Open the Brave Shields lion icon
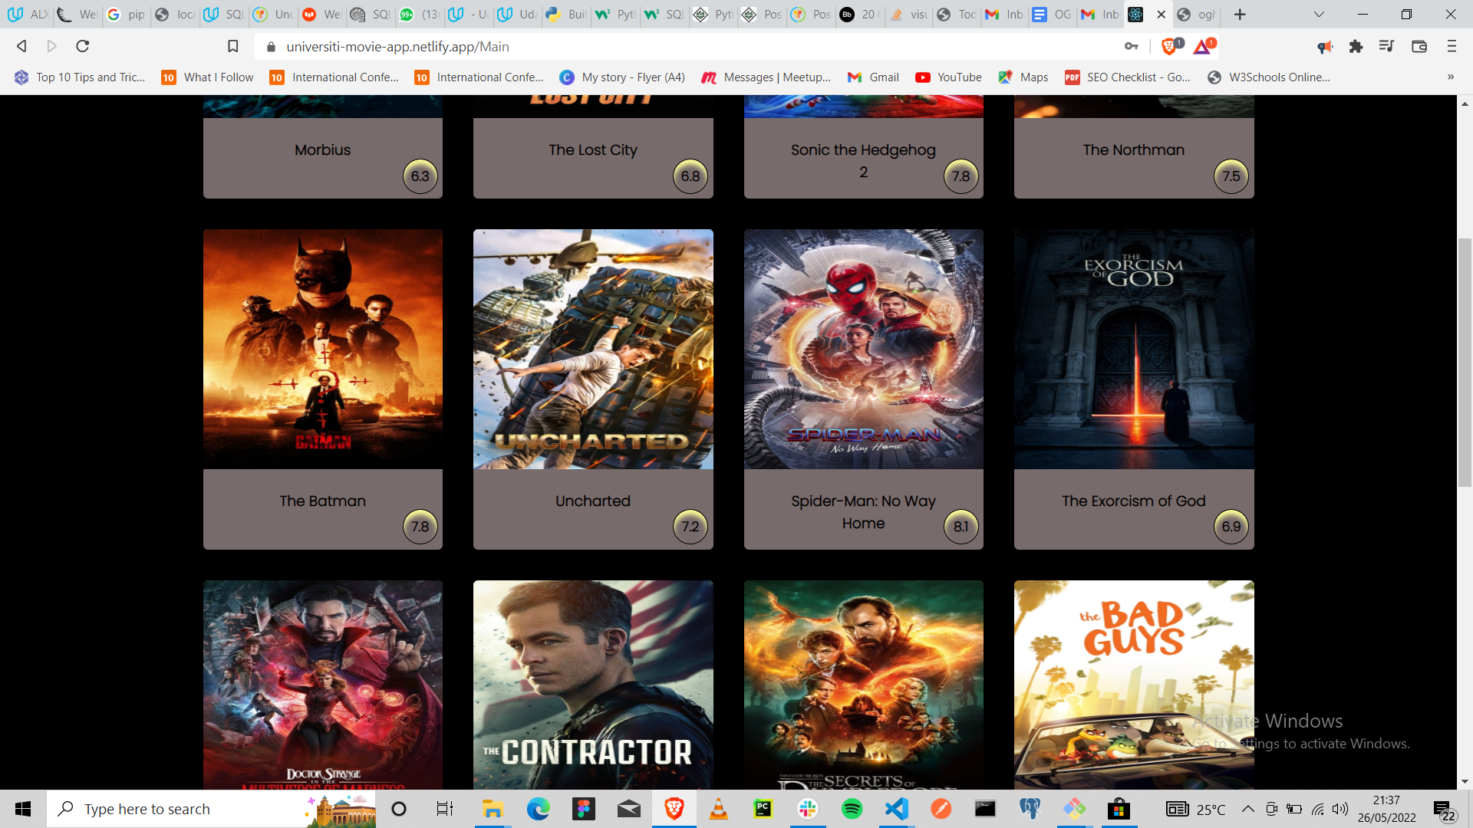Image resolution: width=1473 pixels, height=828 pixels. tap(1169, 47)
